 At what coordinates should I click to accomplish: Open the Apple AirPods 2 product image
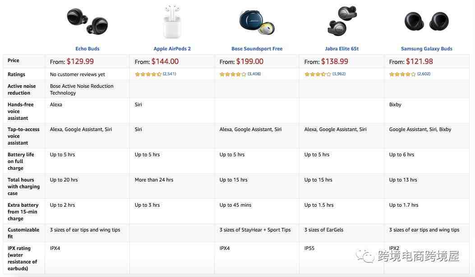pos(172,21)
